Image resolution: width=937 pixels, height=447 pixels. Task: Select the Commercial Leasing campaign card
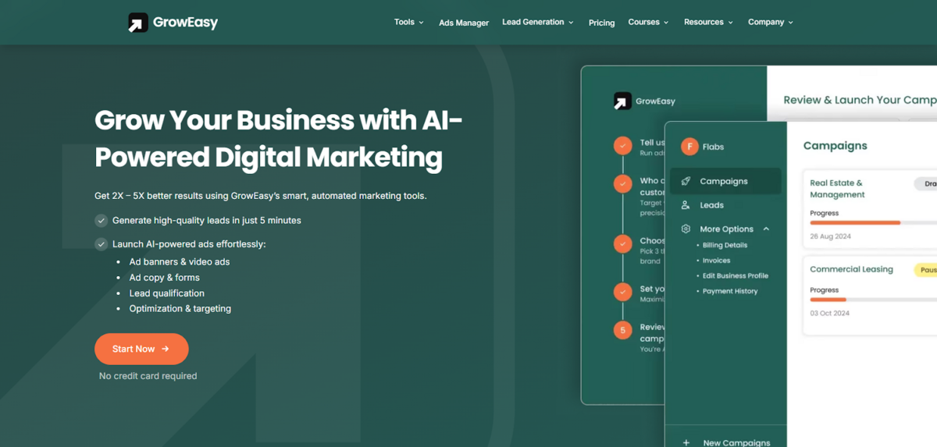point(859,293)
